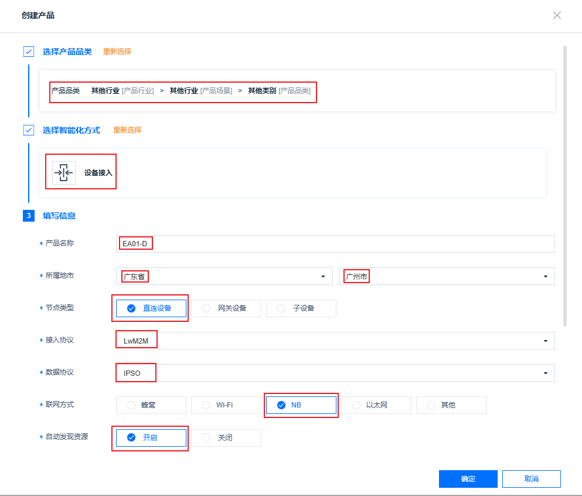
Task: Close the 创建产品 dialog with X
Action: point(557,15)
